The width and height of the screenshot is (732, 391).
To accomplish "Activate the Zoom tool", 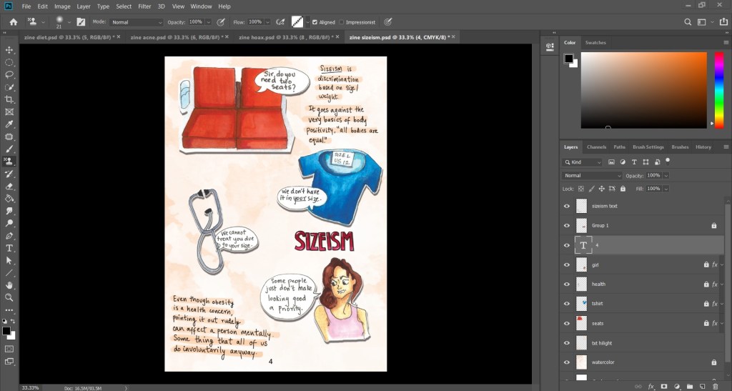I will (9, 297).
